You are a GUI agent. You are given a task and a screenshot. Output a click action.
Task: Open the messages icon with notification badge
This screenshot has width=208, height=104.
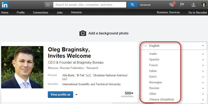[x=172, y=5]
